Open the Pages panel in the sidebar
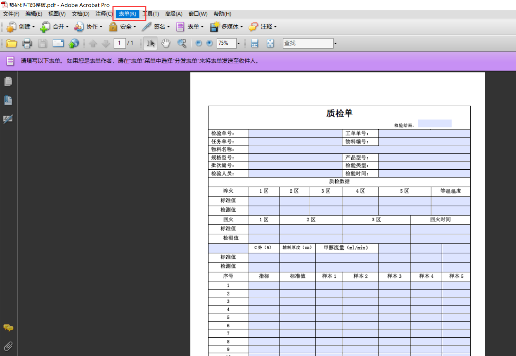This screenshot has height=356, width=516. point(8,81)
